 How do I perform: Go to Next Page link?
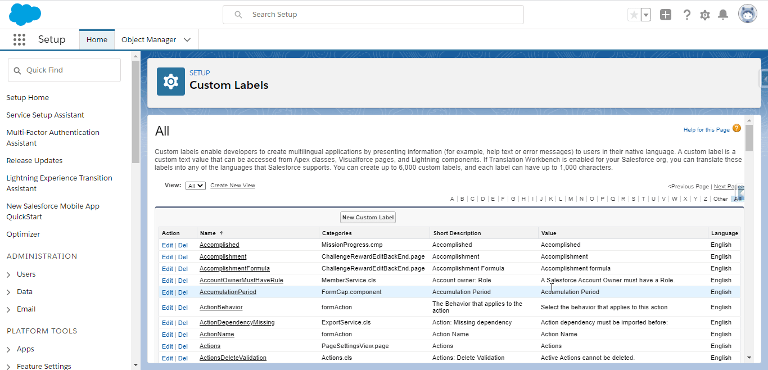click(x=728, y=187)
